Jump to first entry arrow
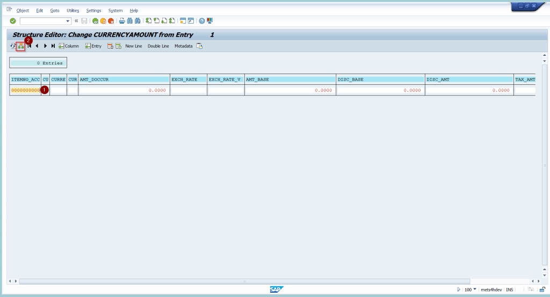The image size is (550, 297). 30,46
